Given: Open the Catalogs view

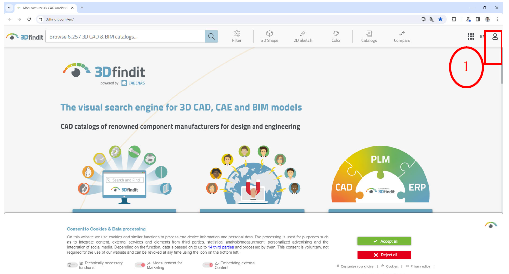Looking at the screenshot, I should click(369, 36).
